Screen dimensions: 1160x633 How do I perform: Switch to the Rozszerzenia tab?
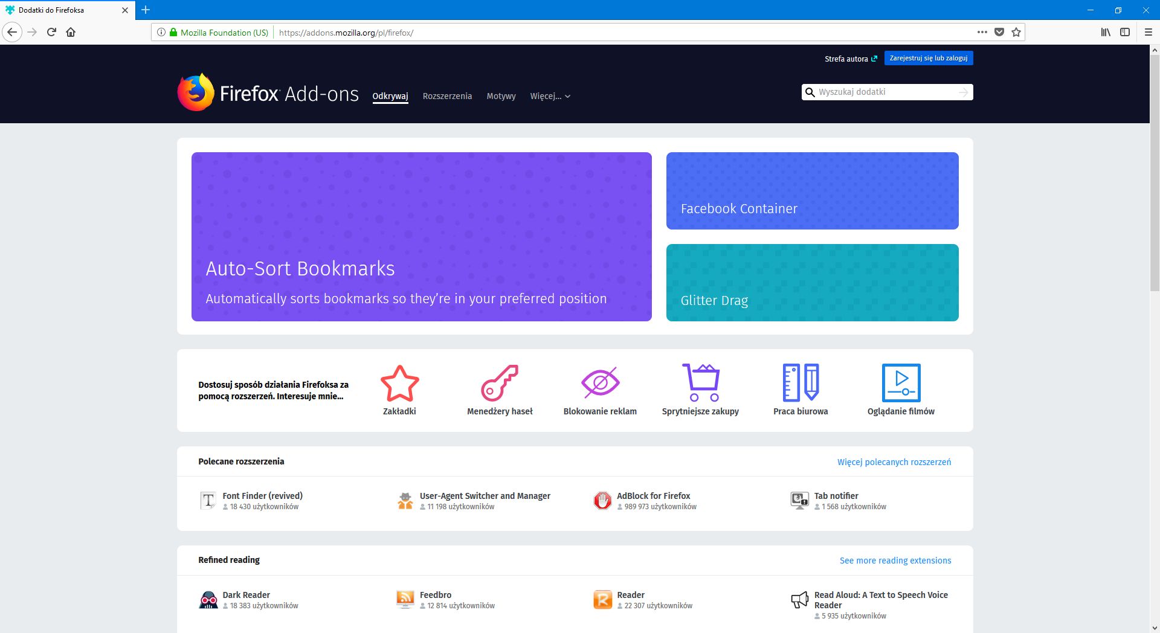(x=448, y=96)
